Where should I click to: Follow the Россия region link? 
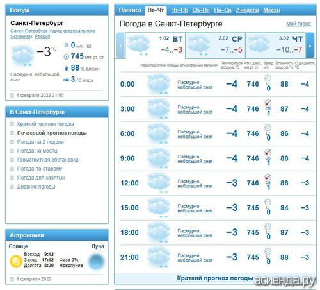coord(42,37)
